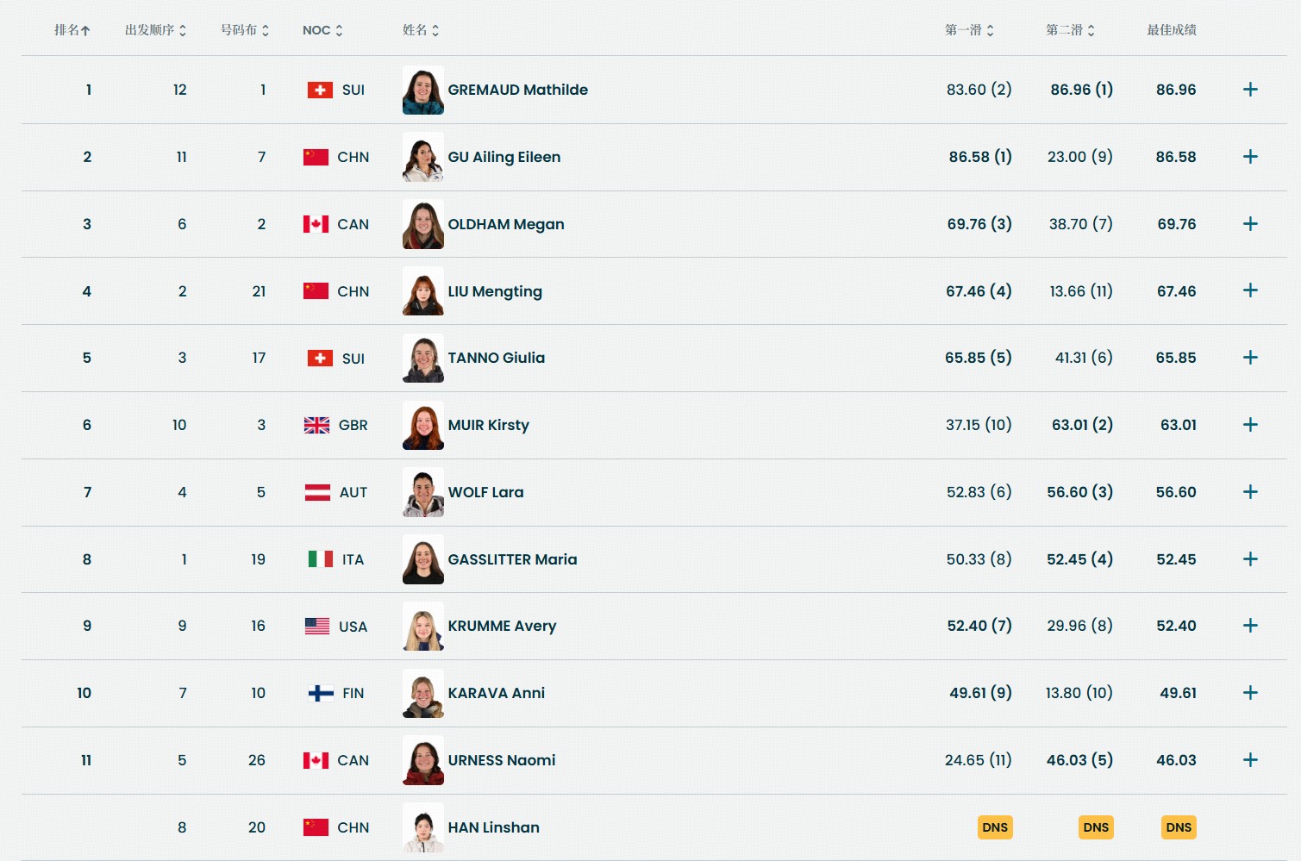The height and width of the screenshot is (861, 1301).
Task: Sort by start order 出发顺序
Action: [155, 30]
